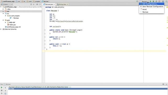Click the Run panel print icon
The width and height of the screenshot is (168, 95).
[x=5, y=93]
